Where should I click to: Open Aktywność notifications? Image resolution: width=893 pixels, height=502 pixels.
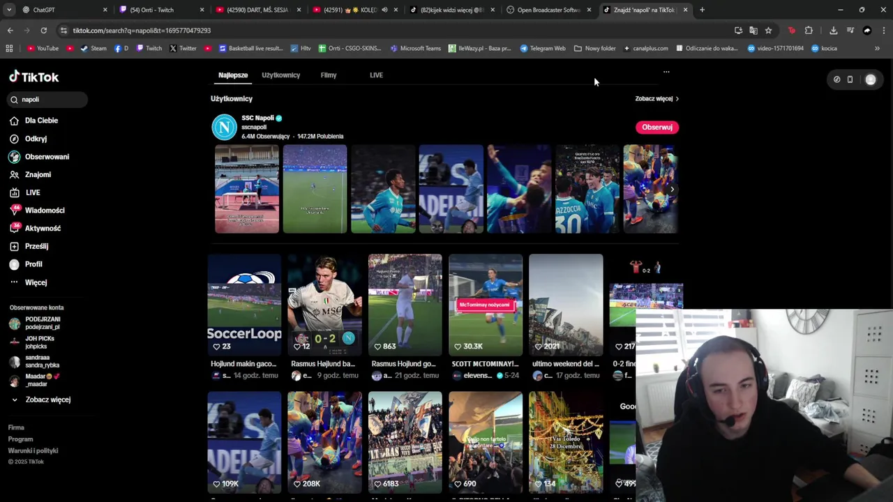point(35,228)
